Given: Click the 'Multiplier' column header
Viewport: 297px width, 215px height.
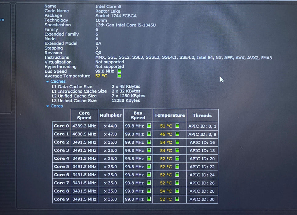Looking at the screenshot, I should click(x=111, y=115).
